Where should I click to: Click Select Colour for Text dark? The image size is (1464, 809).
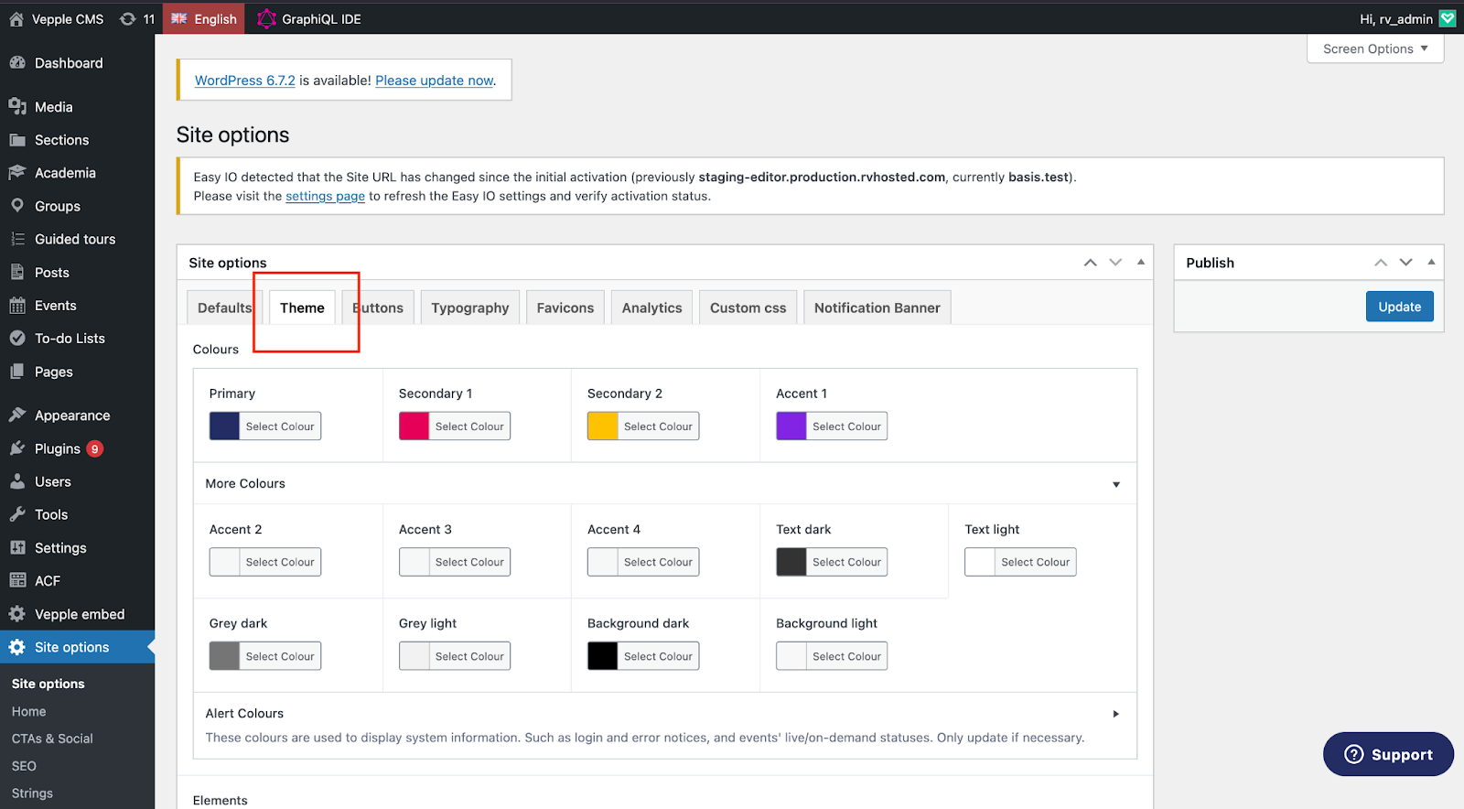point(846,562)
